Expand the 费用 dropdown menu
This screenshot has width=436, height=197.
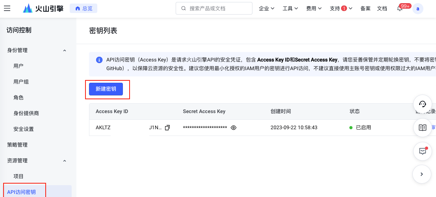coord(314,8)
